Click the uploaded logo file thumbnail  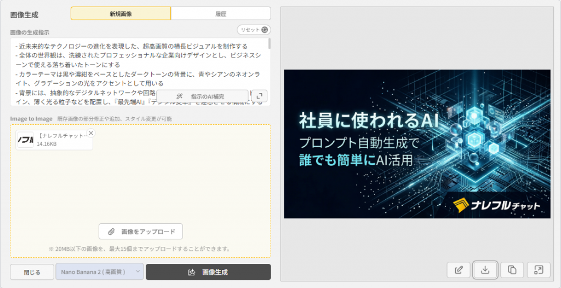tap(25, 140)
